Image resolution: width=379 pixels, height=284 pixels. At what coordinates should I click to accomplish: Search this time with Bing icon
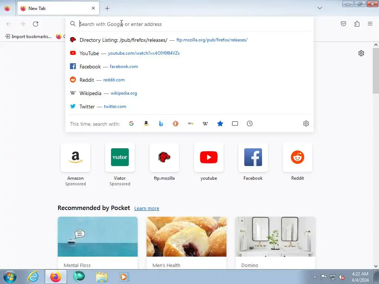click(161, 124)
